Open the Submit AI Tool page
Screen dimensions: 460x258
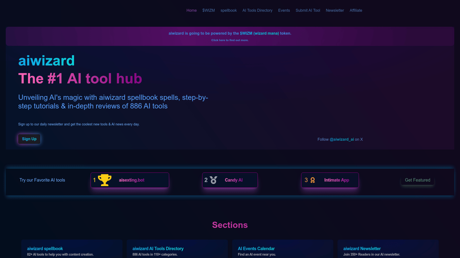(308, 10)
